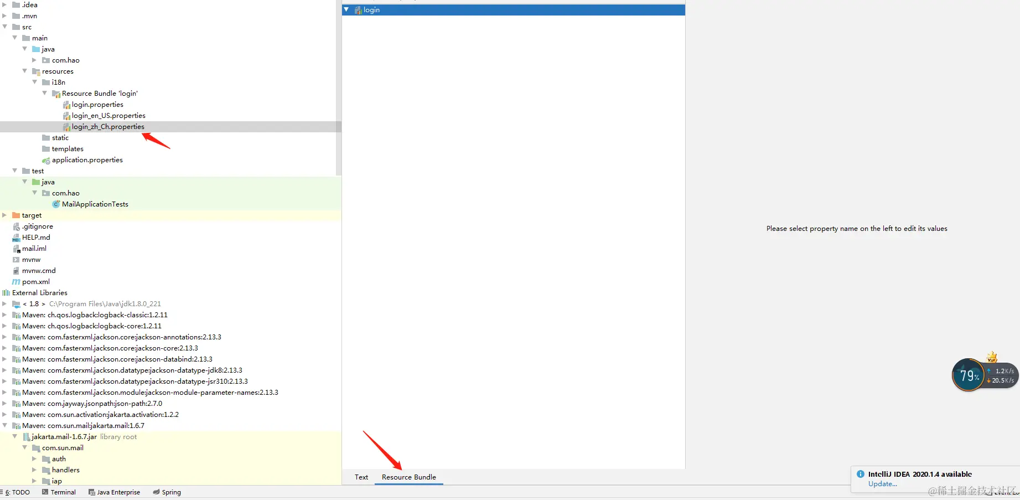Click the mvnw.cmd file icon
This screenshot has width=1020, height=500.
tap(16, 271)
